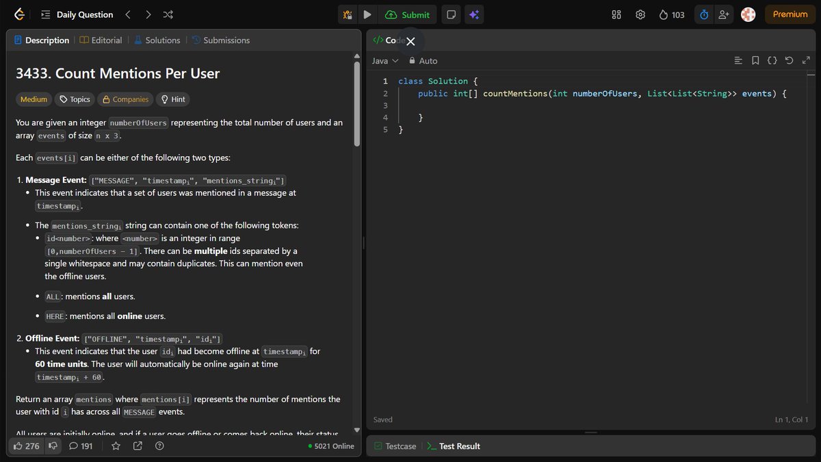Viewport: 821px width, 462px height.
Task: Open the Testcase tab
Action: click(x=395, y=446)
